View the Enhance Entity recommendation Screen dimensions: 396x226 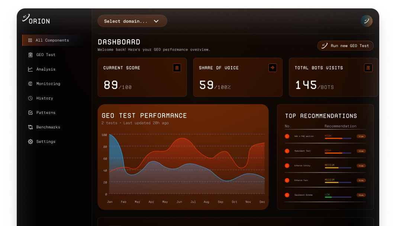pyautogui.click(x=361, y=166)
